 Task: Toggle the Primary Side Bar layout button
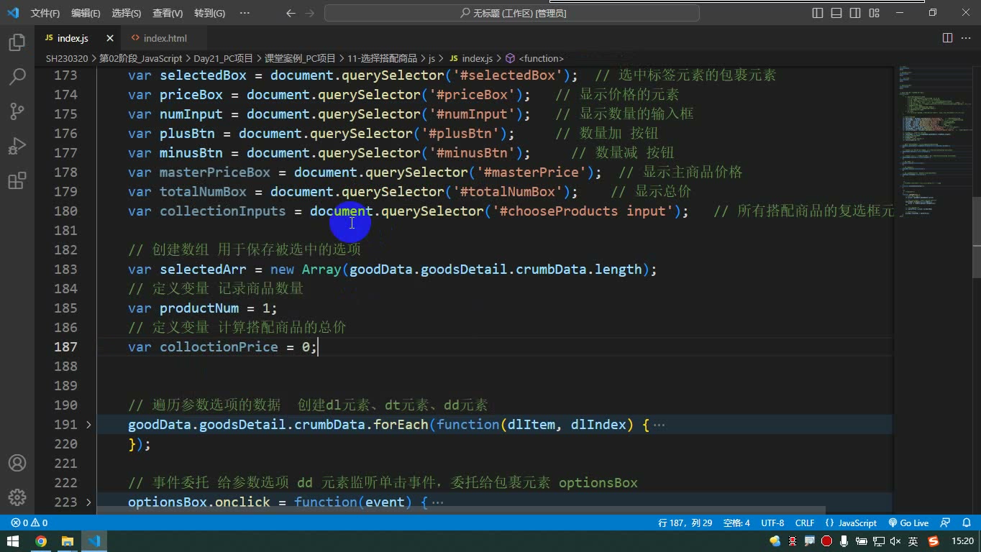click(x=818, y=13)
